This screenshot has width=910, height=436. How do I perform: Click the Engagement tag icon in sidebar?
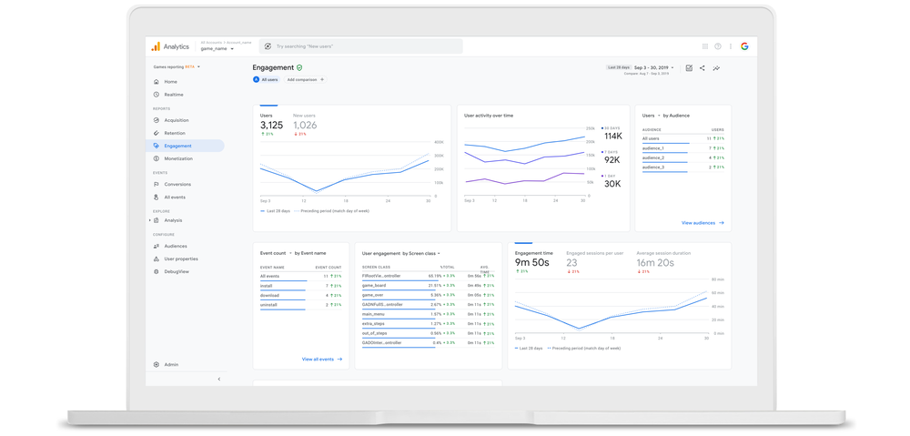[157, 146]
